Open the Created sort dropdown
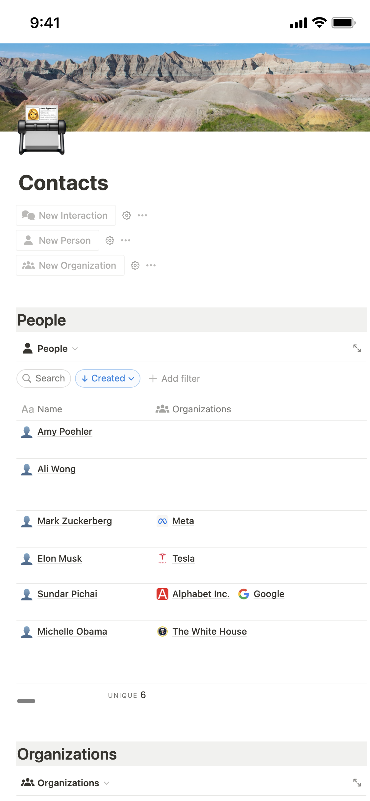 108,378
